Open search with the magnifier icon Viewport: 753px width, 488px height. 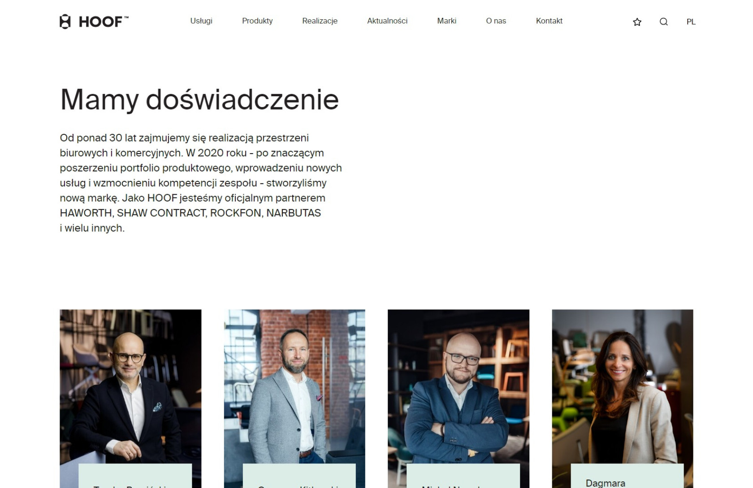[664, 22]
